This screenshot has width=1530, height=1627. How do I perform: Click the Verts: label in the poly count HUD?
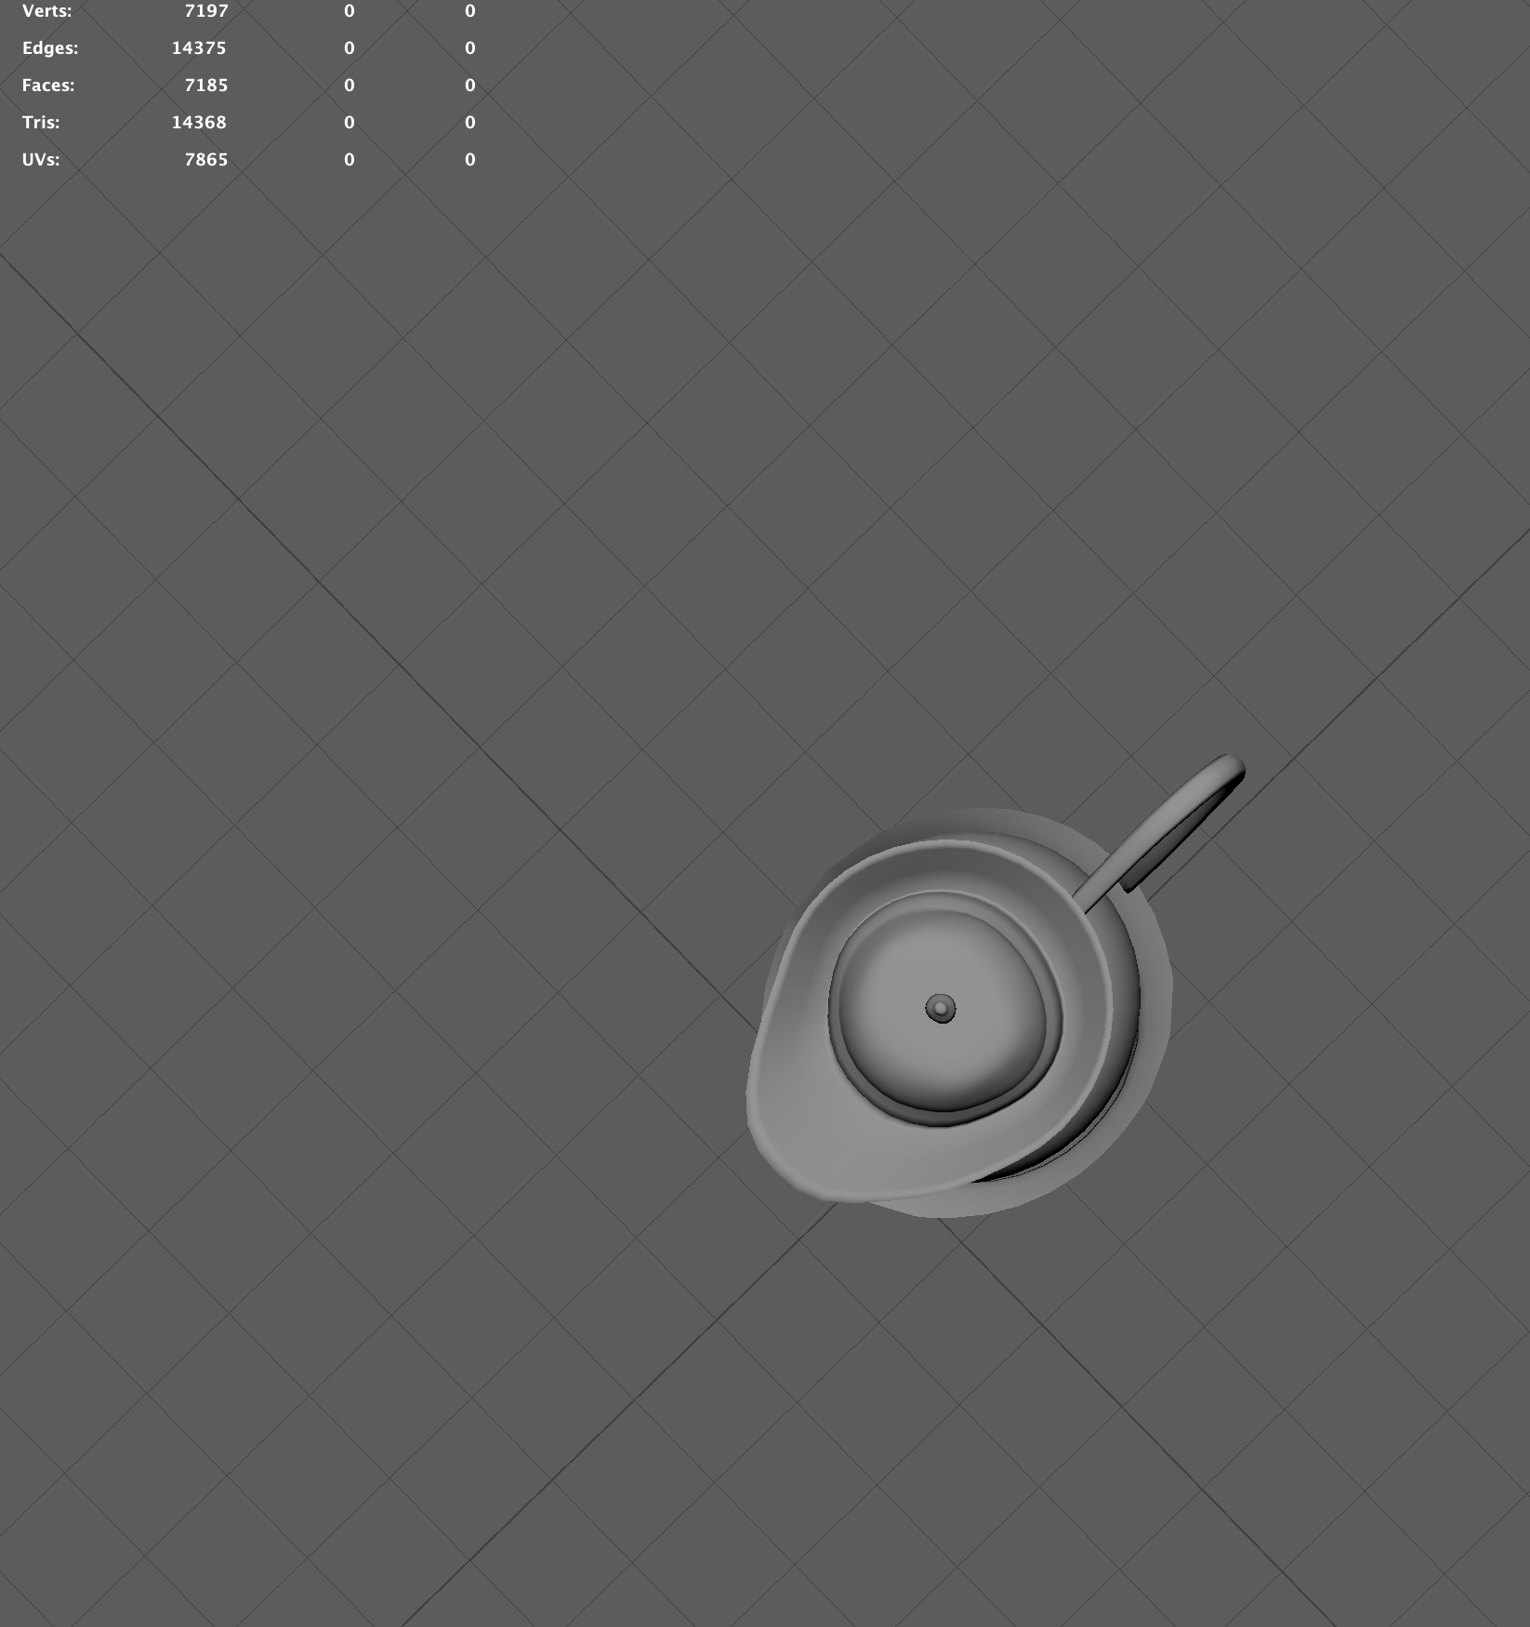click(x=46, y=11)
